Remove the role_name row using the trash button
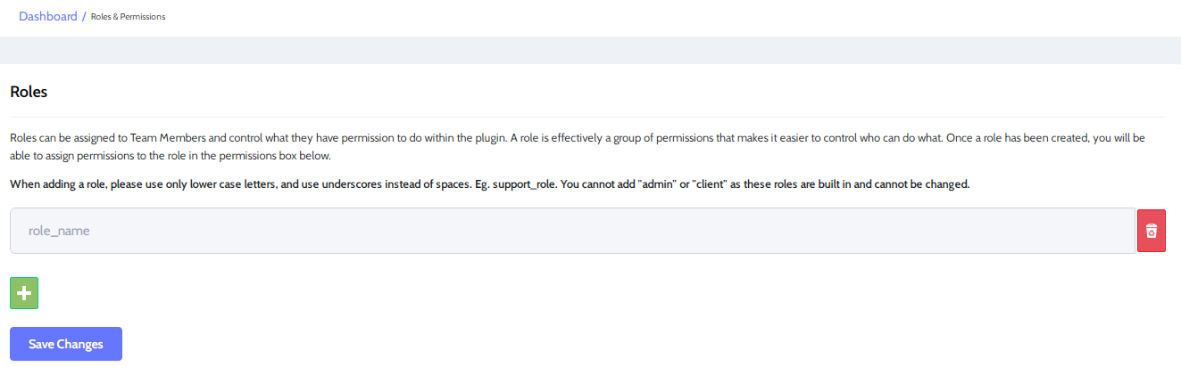Viewport: 1181px width, 367px height. point(1152,231)
